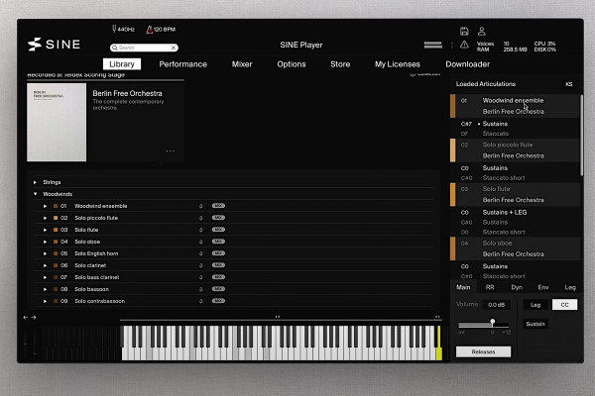Toggle the CC mode button
The height and width of the screenshot is (396, 595).
(564, 305)
